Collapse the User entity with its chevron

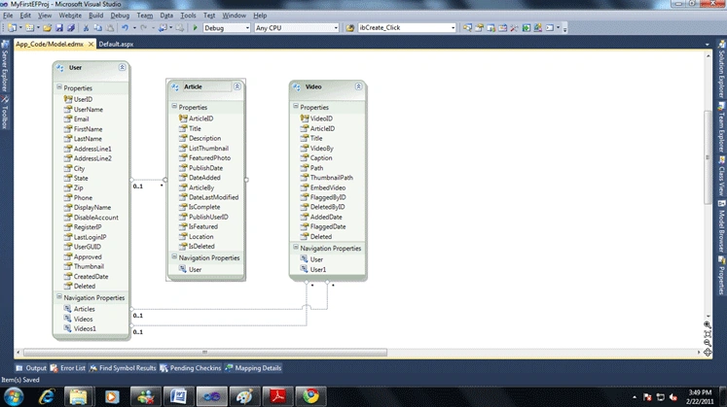tap(122, 68)
